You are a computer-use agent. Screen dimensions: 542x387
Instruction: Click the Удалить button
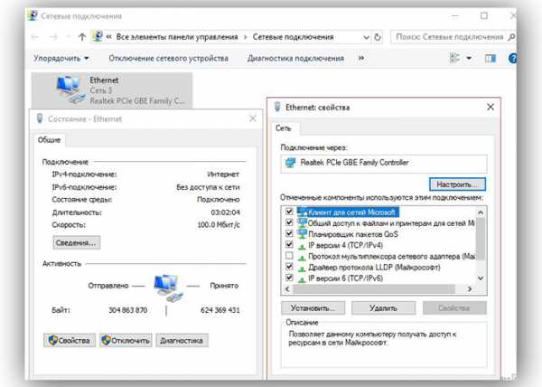click(x=383, y=307)
